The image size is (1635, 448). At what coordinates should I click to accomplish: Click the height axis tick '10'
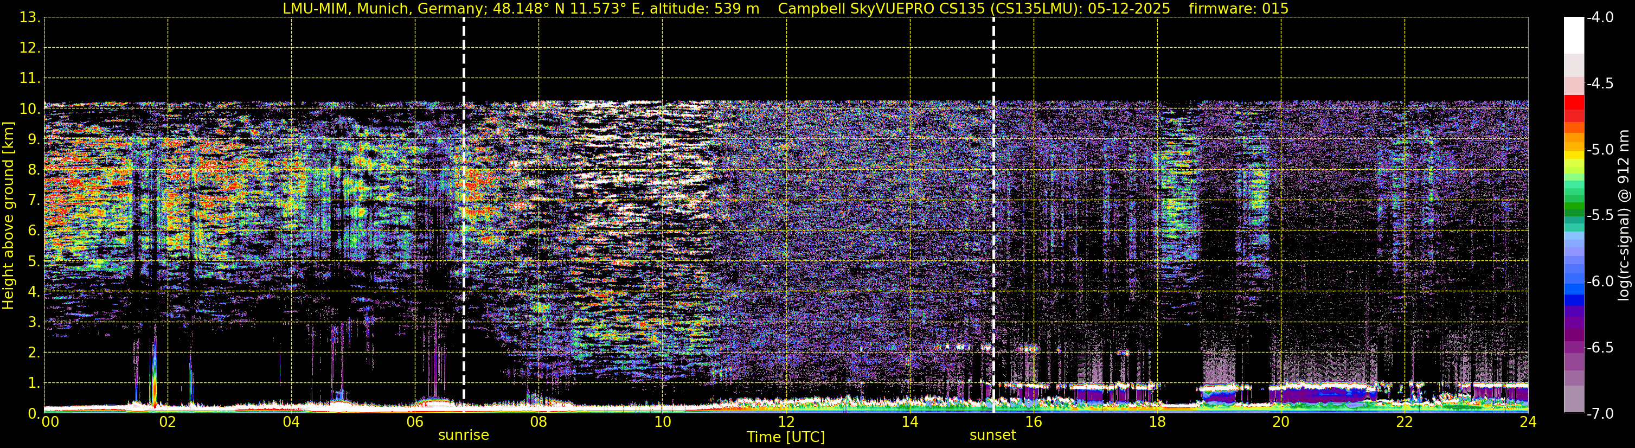pyautogui.click(x=29, y=109)
